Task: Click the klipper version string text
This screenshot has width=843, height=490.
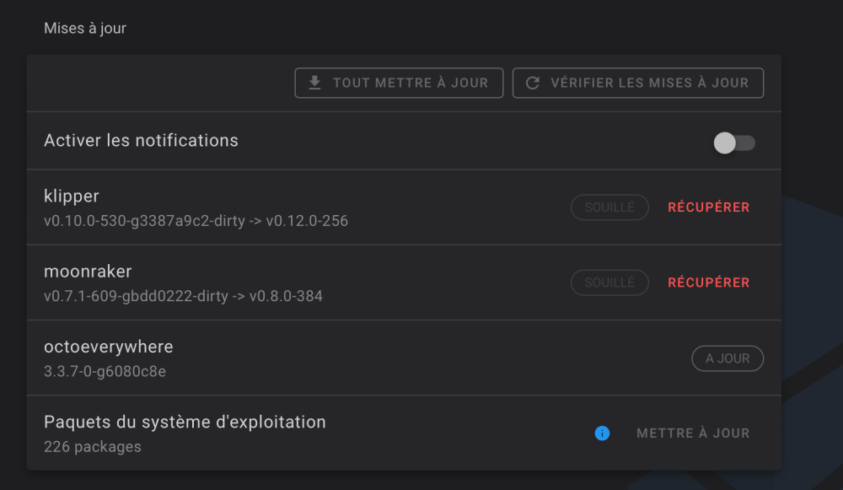Action: pyautogui.click(x=196, y=221)
